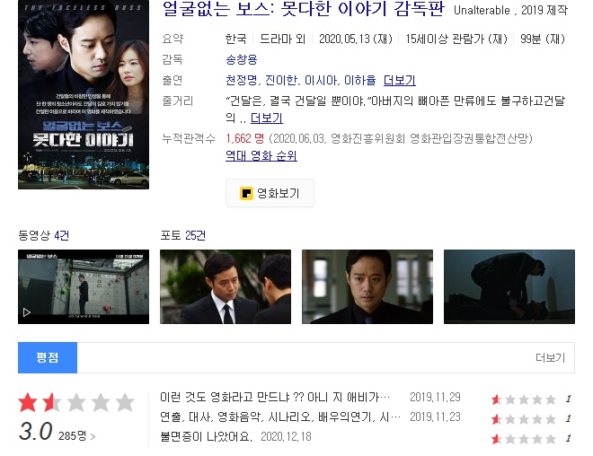This screenshot has width=593, height=456.
Task: Open the movie poster image
Action: pyautogui.click(x=84, y=94)
